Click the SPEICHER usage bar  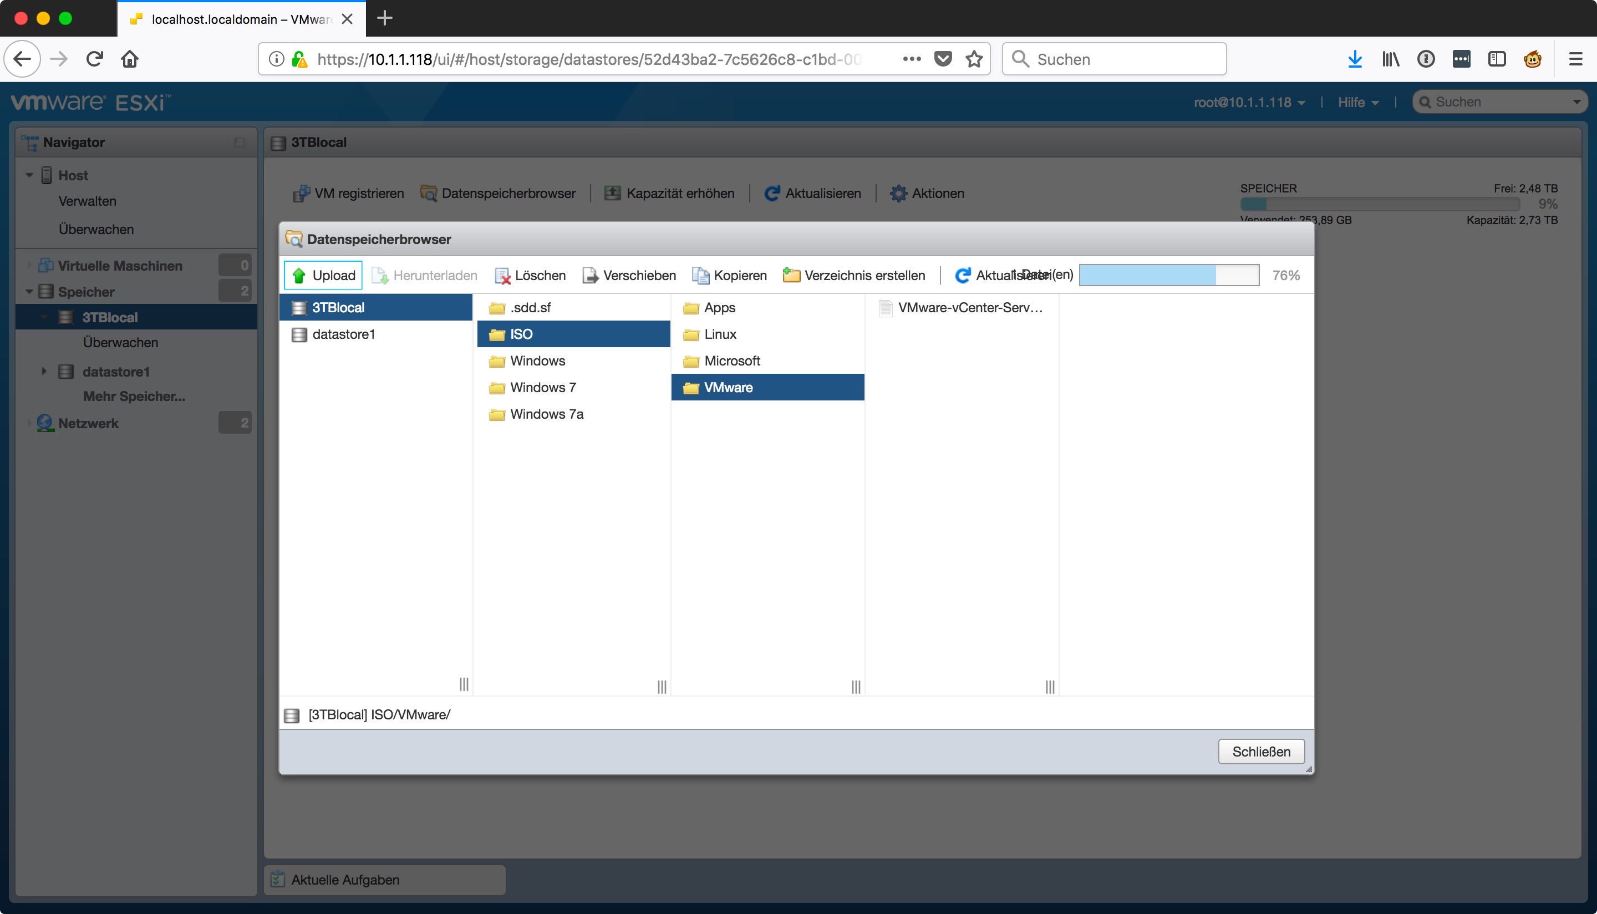pos(1379,204)
